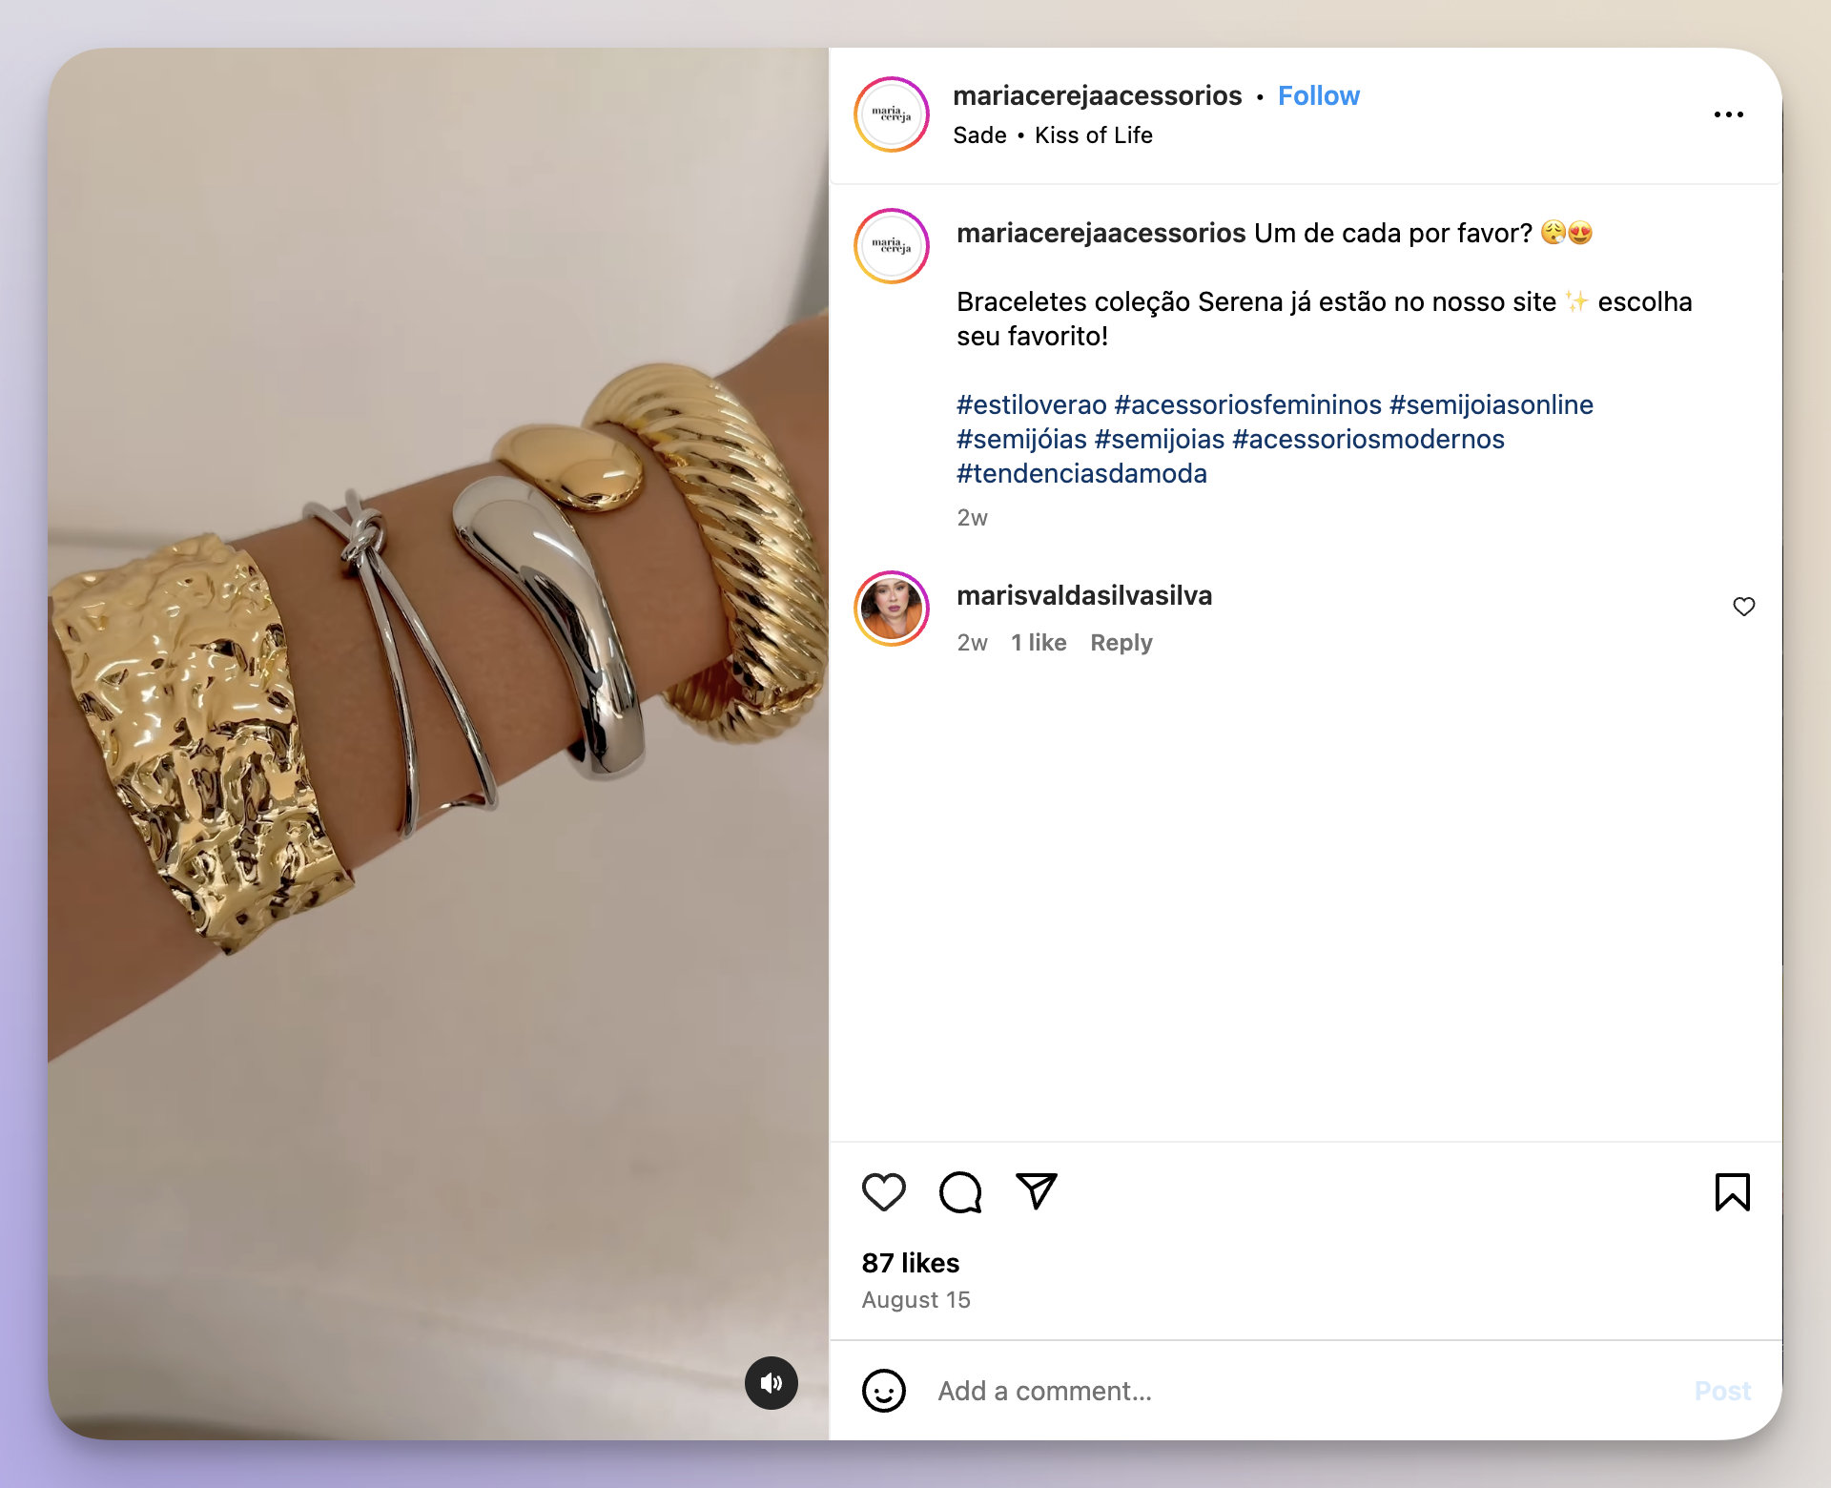Viewport: 1831px width, 1488px height.
Task: Select the August 15 timestamp
Action: (915, 1300)
